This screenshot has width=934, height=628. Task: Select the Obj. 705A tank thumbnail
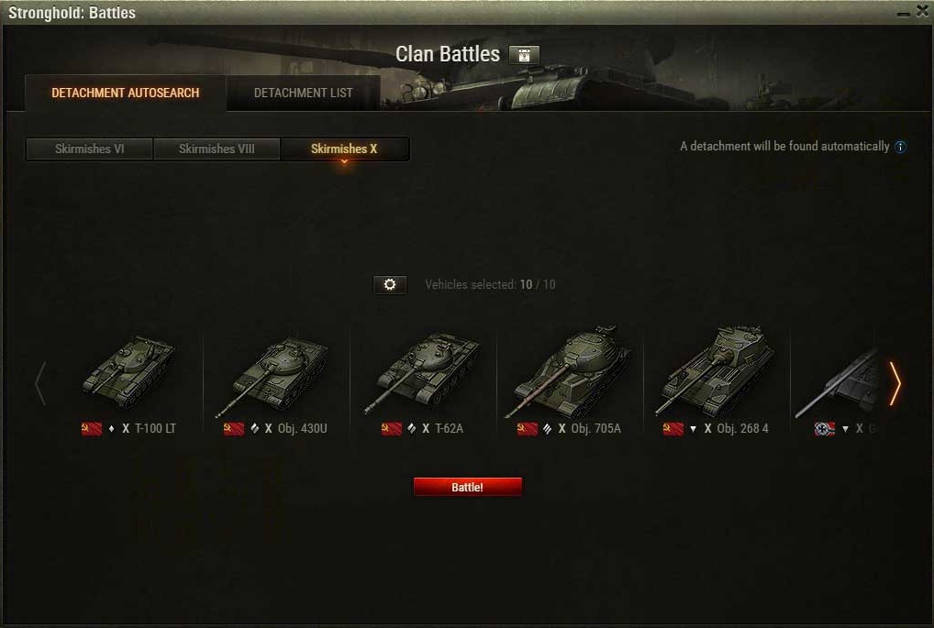tap(569, 372)
